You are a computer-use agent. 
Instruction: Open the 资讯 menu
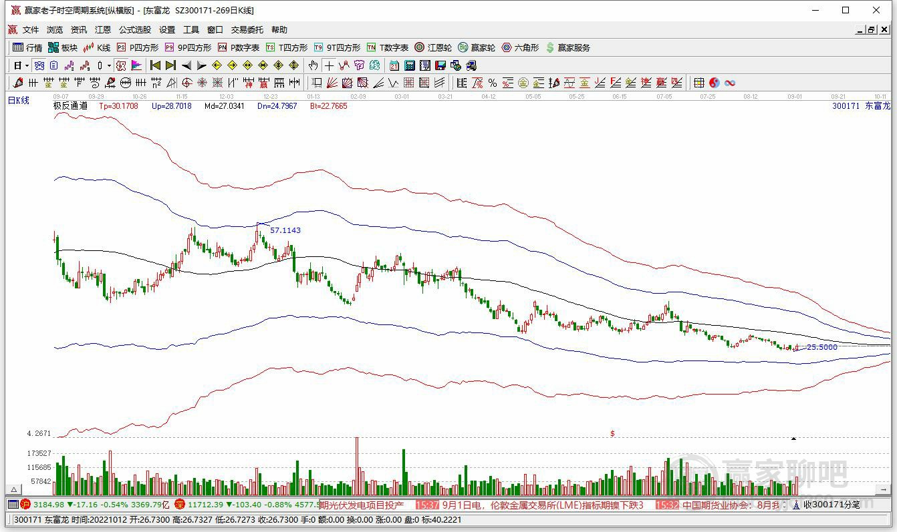point(79,30)
